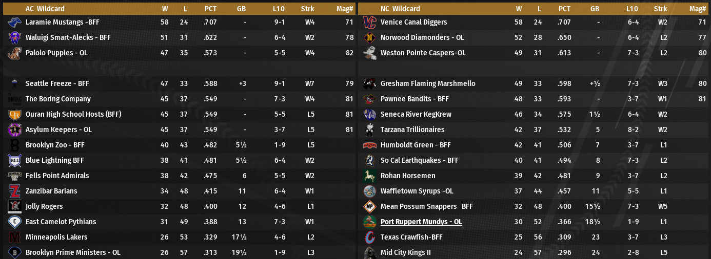
Task: Open The Boring Company team page
Action: coord(58,99)
